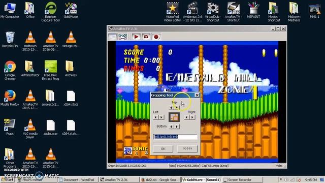Launch the VirtualDub shortcut

tap(213, 12)
